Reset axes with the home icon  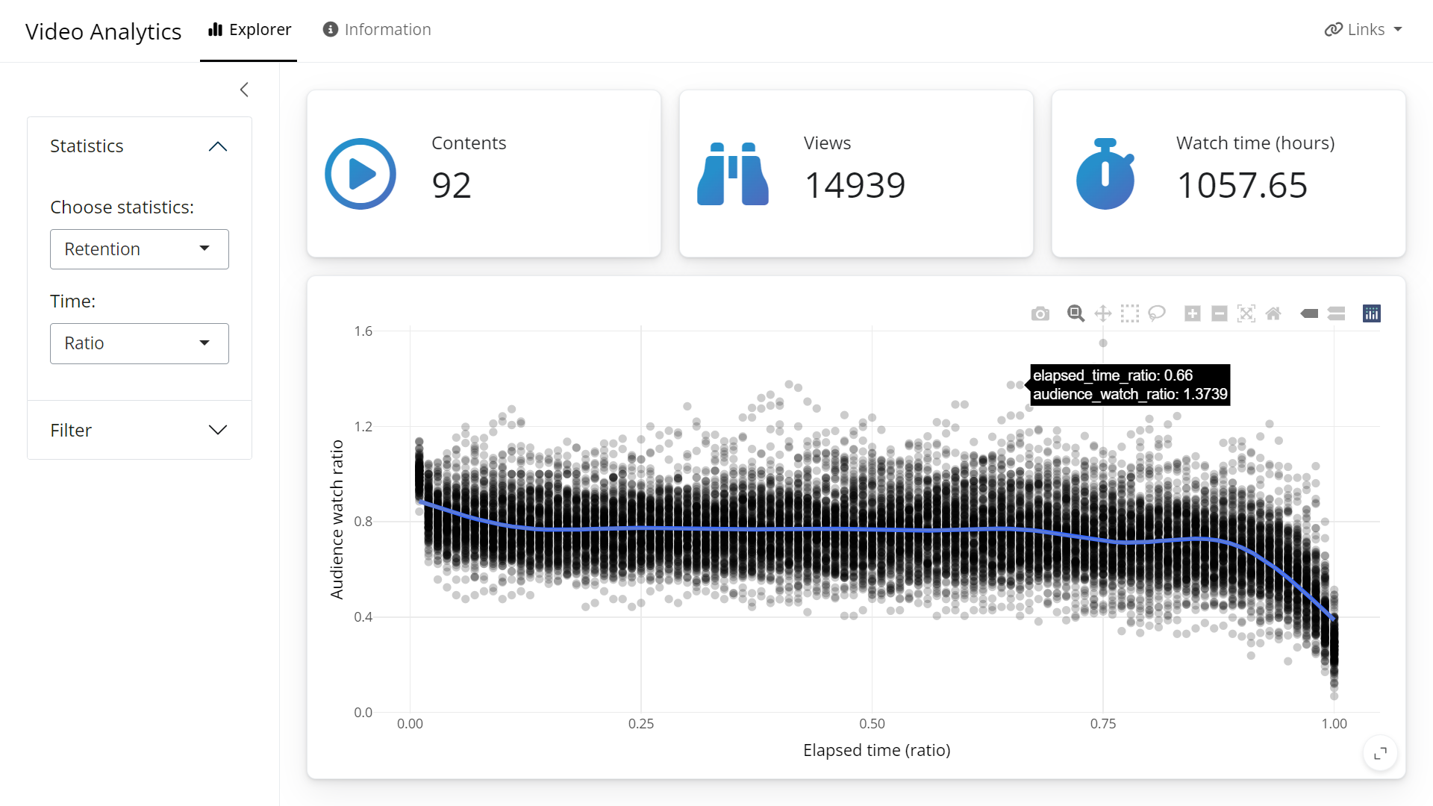click(1273, 313)
